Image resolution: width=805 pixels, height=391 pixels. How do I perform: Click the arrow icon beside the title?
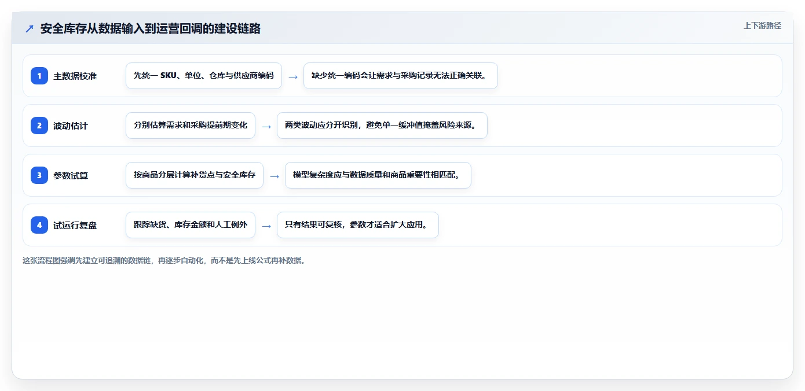tap(30, 29)
